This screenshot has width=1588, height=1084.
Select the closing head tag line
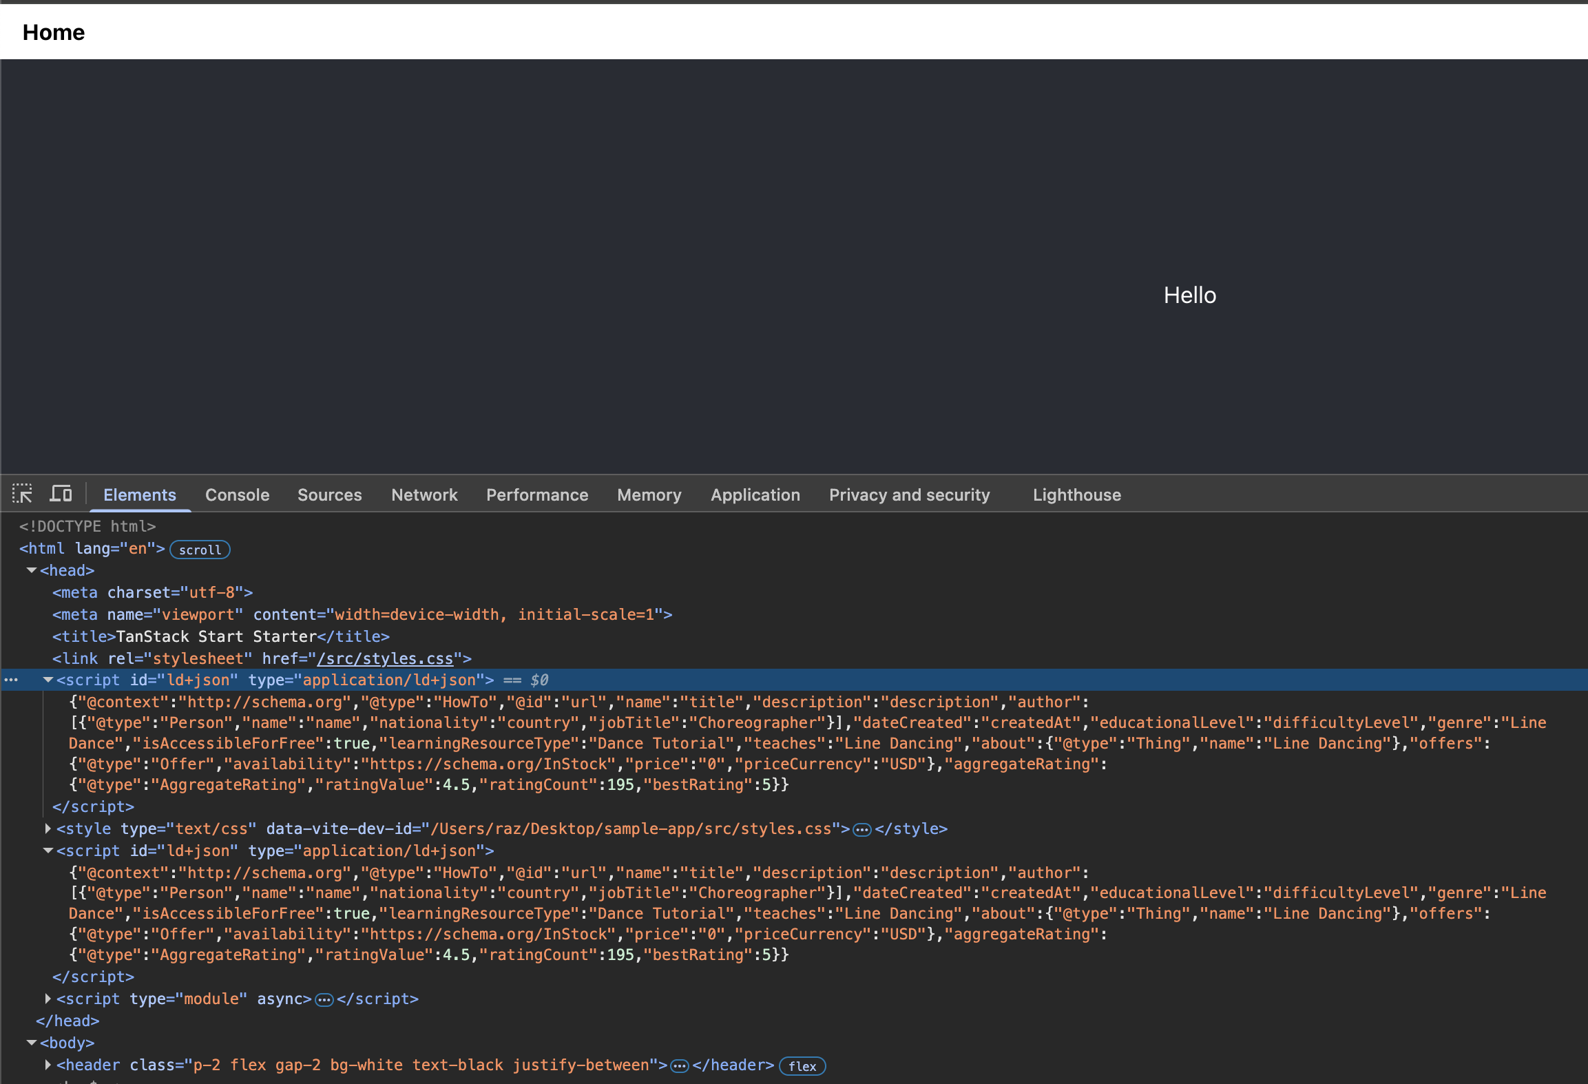pos(67,1021)
